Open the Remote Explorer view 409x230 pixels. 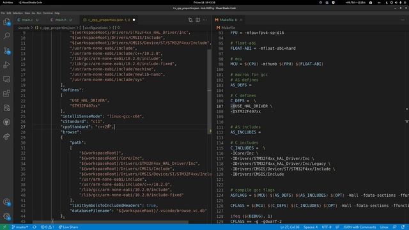point(6,79)
